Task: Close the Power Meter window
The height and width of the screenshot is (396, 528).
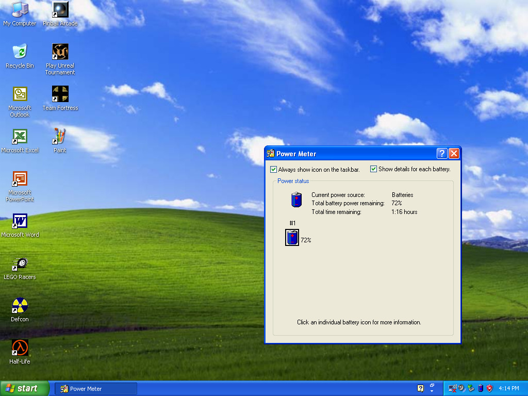Action: (454, 154)
